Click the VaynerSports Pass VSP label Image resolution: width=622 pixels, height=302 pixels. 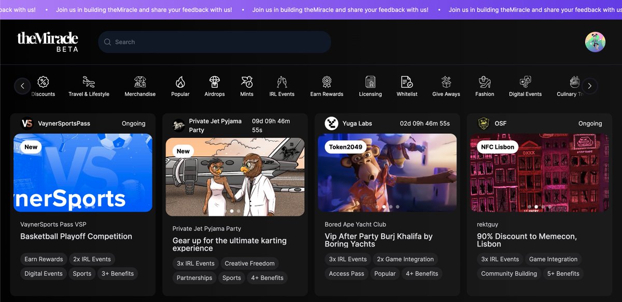(53, 224)
